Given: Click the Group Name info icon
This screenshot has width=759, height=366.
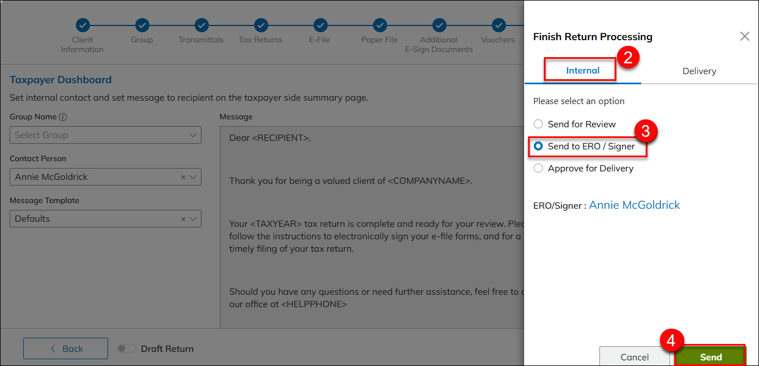Looking at the screenshot, I should click(x=63, y=117).
